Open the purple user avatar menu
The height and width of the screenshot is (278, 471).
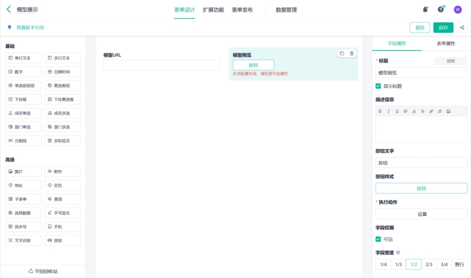tap(457, 10)
